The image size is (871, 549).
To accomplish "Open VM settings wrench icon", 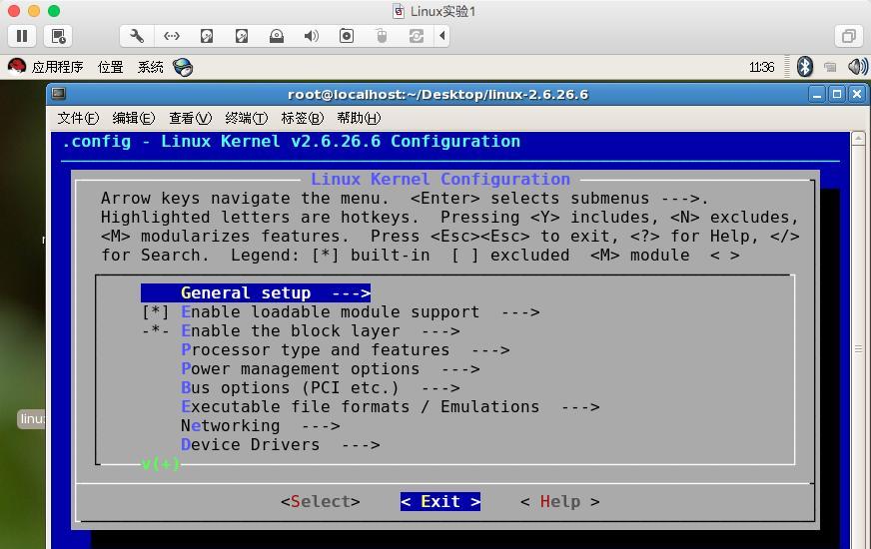I will coord(137,36).
